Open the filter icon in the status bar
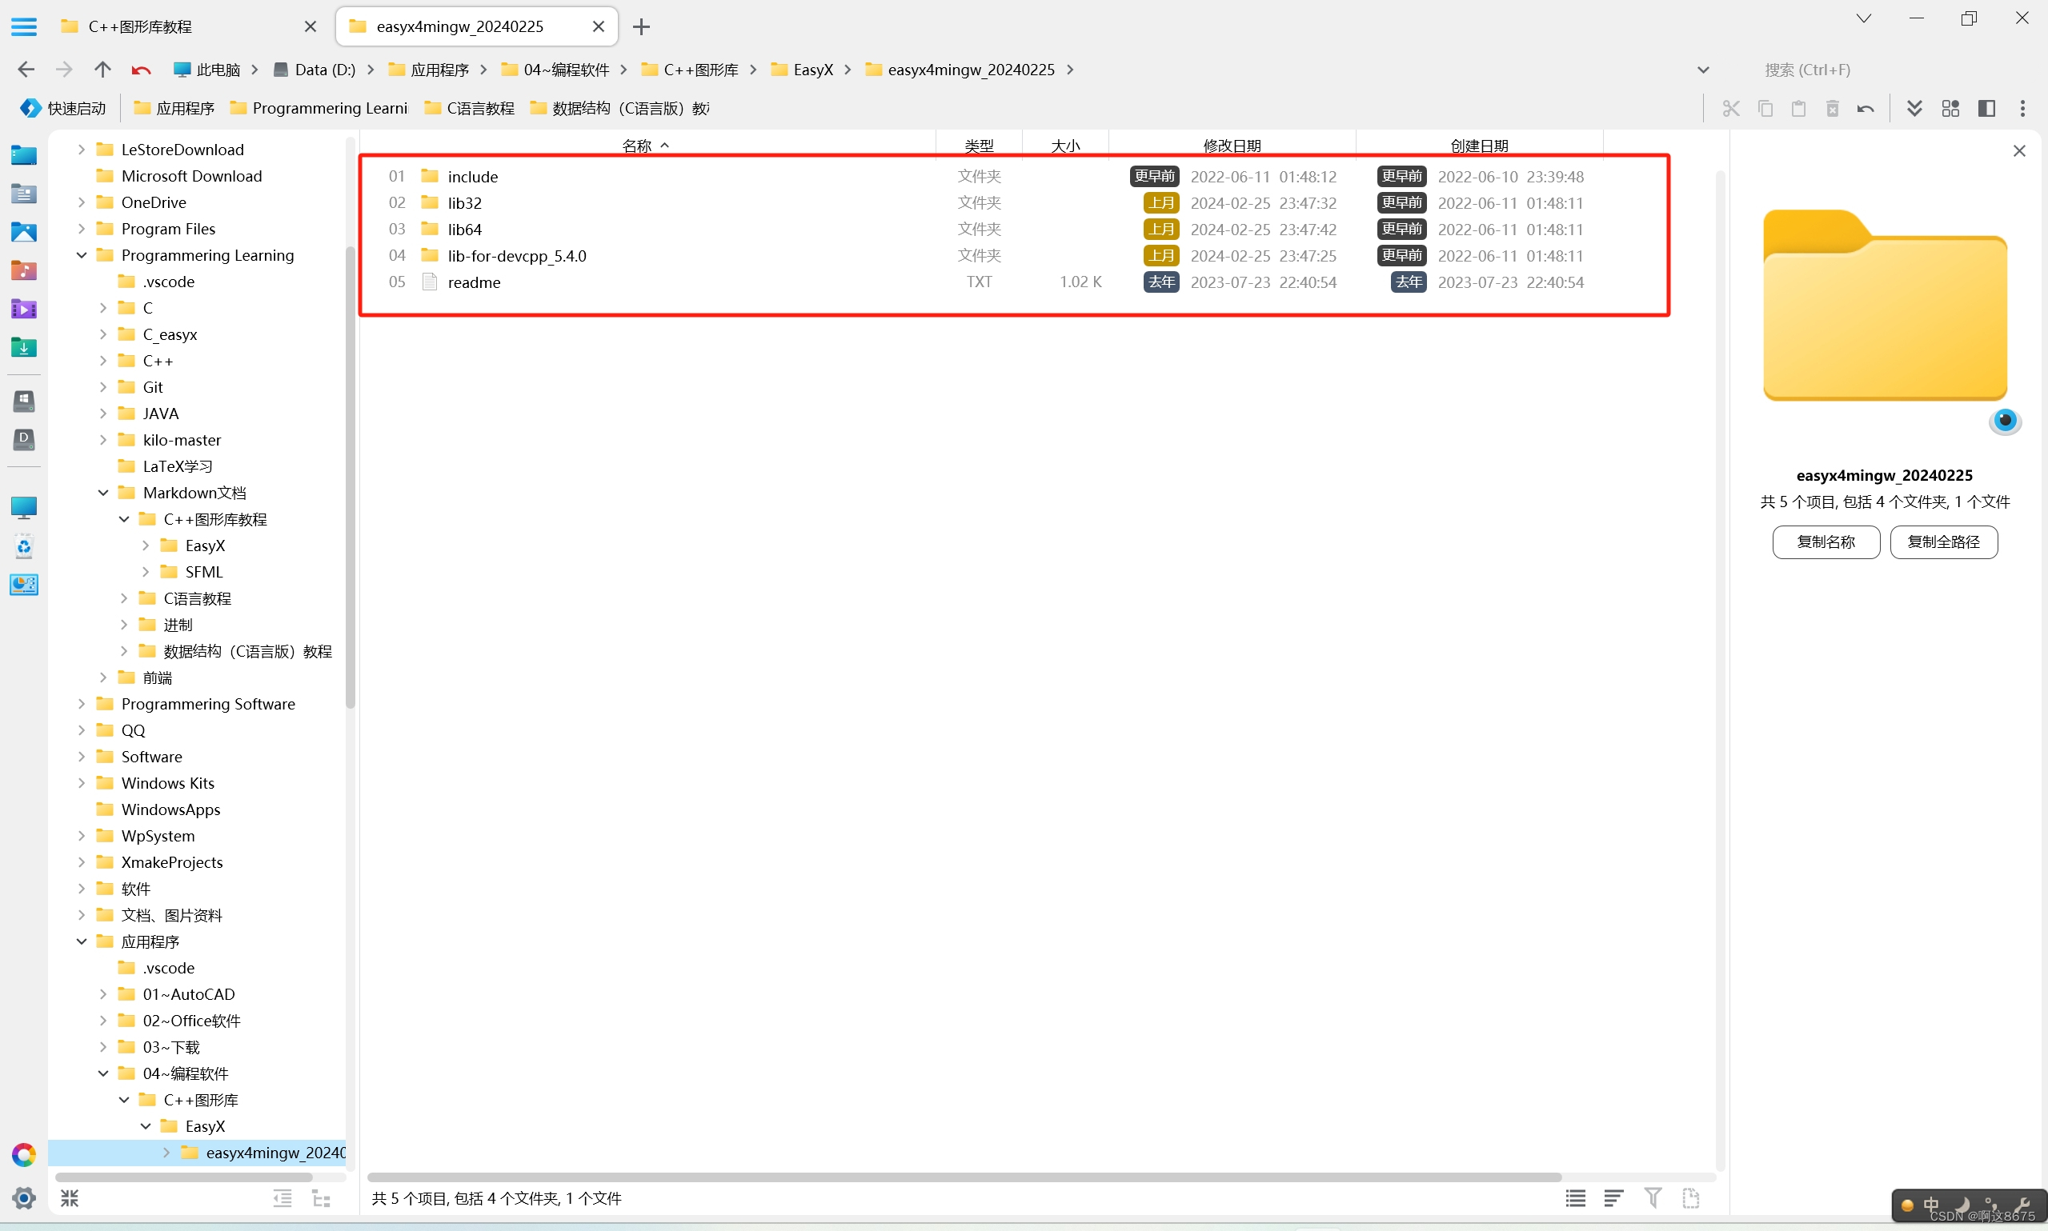The height and width of the screenshot is (1231, 2048). coord(1652,1198)
